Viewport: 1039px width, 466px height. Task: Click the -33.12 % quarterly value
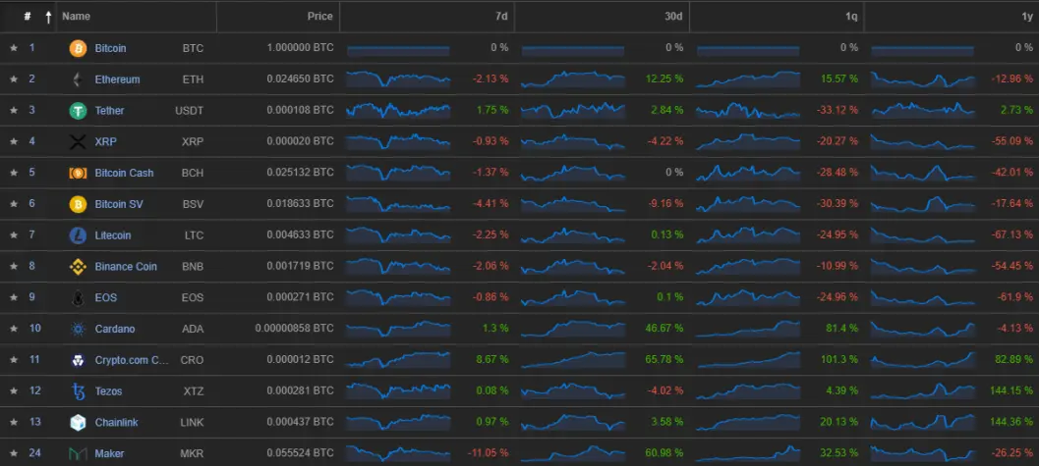click(837, 110)
